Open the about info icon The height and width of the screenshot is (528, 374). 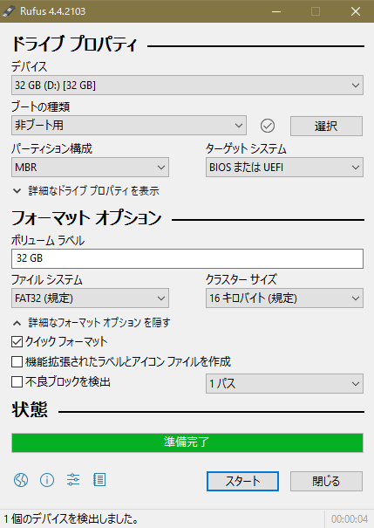[x=47, y=480]
